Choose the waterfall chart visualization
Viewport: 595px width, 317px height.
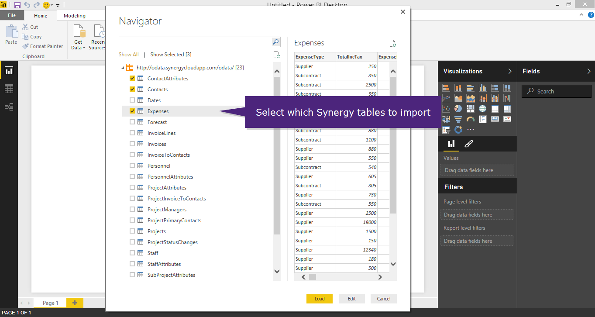pyautogui.click(x=507, y=98)
